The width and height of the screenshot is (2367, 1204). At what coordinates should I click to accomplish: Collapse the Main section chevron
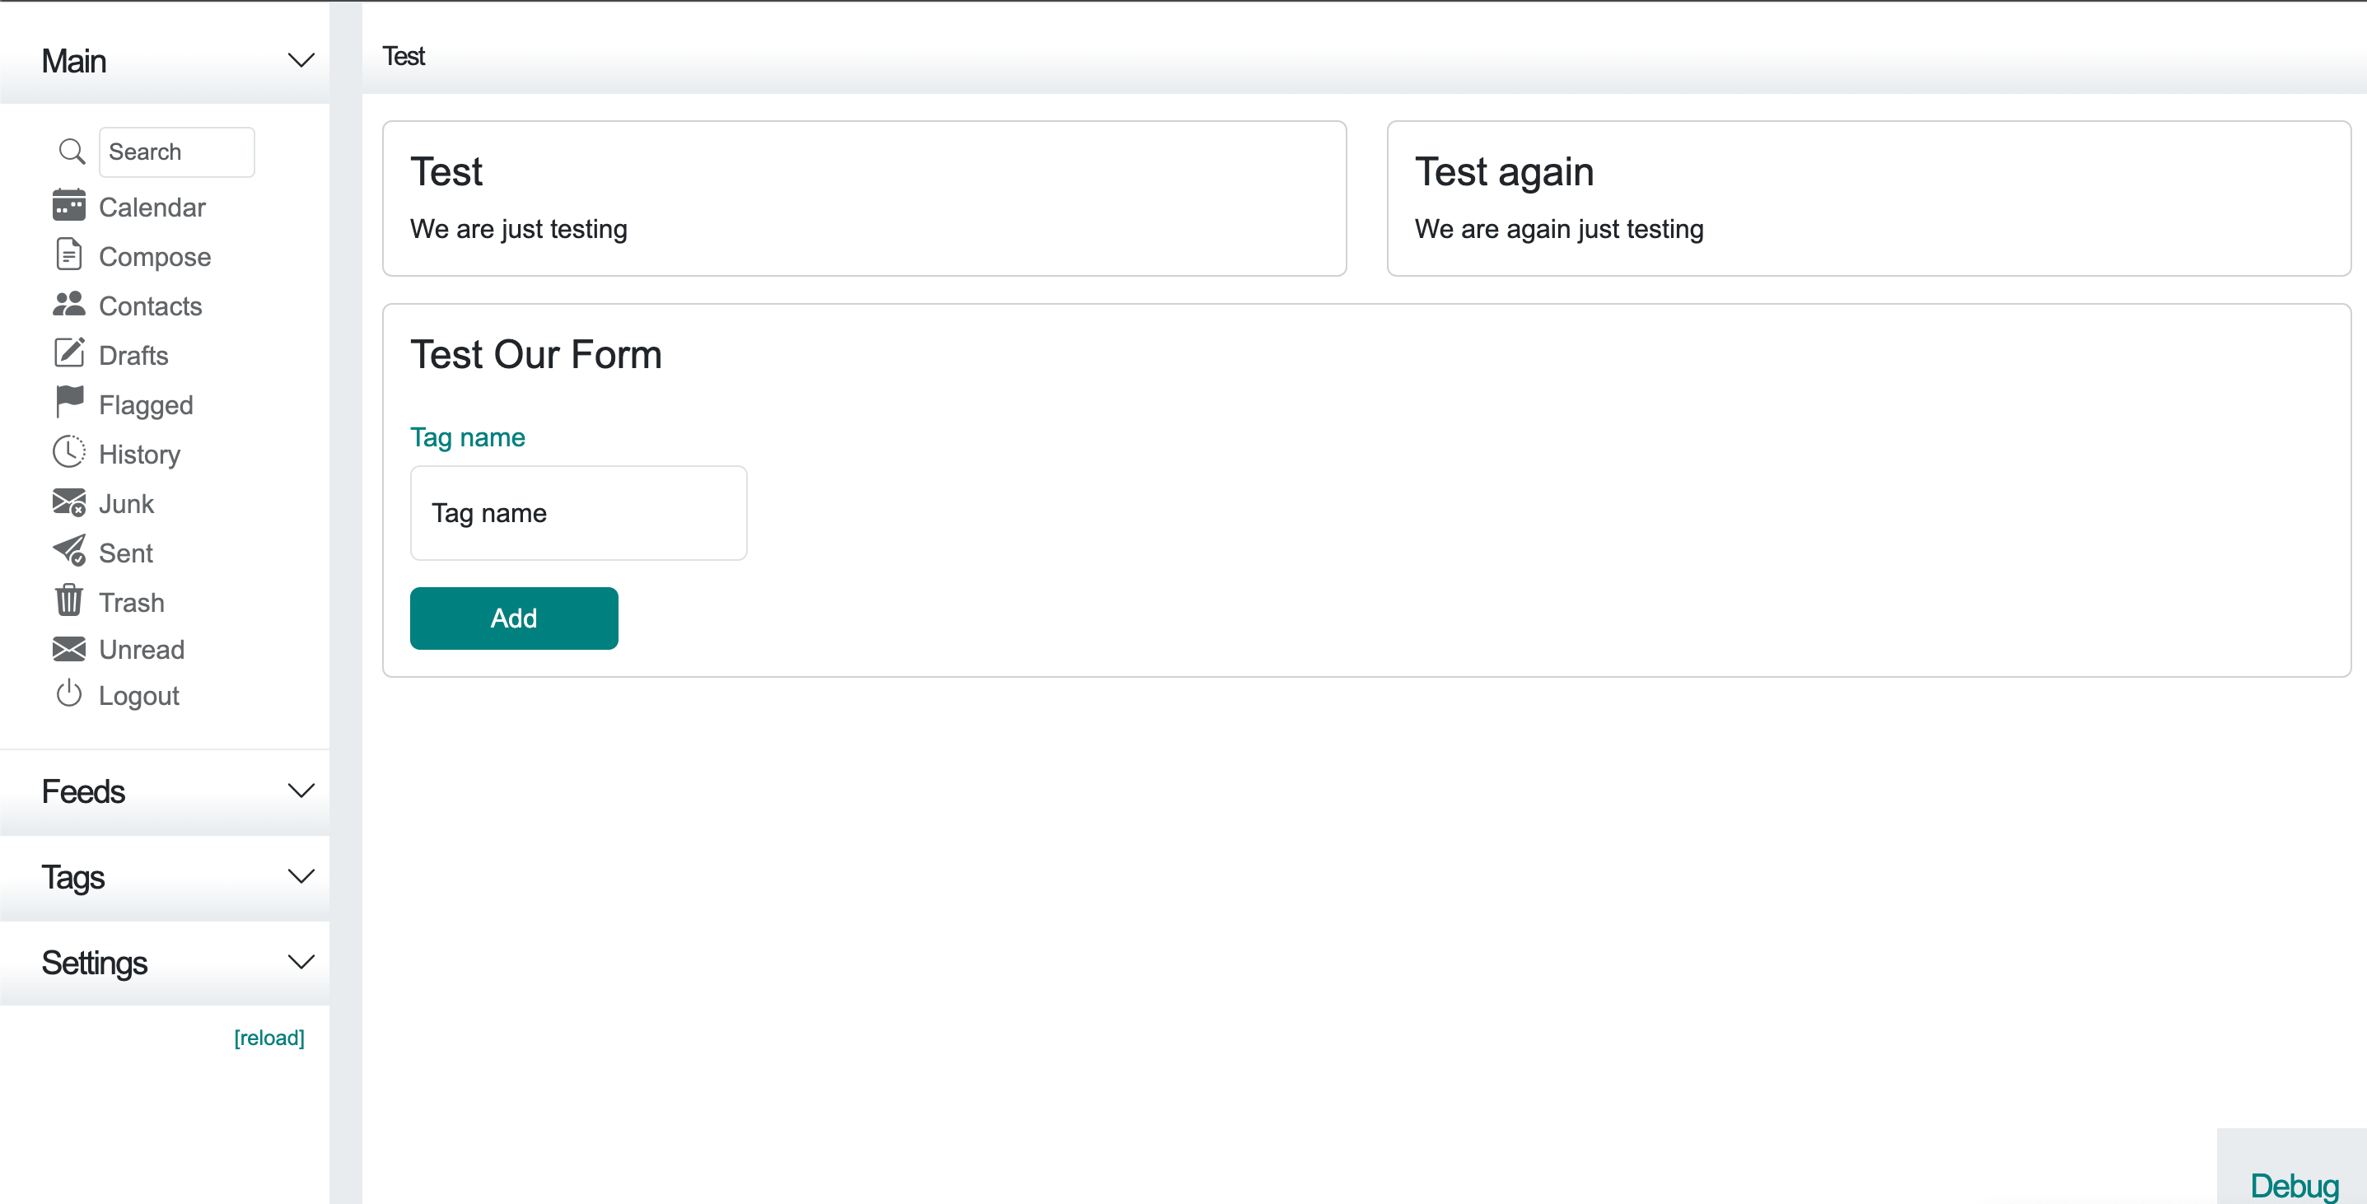tap(301, 61)
